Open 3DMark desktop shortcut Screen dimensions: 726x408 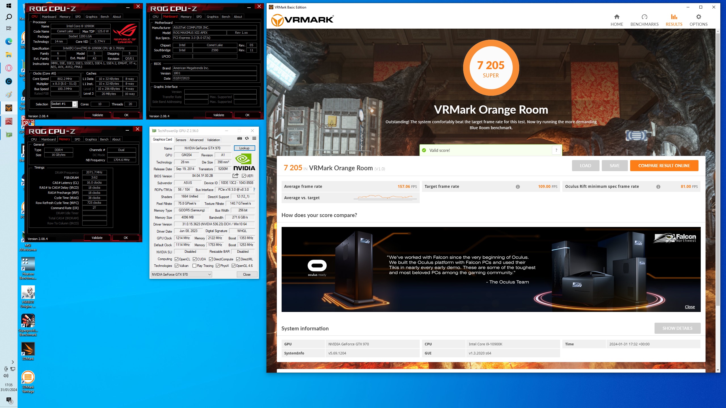coord(28,351)
